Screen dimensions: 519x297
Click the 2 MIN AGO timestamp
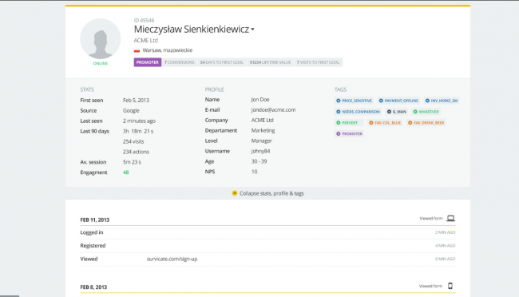446,232
